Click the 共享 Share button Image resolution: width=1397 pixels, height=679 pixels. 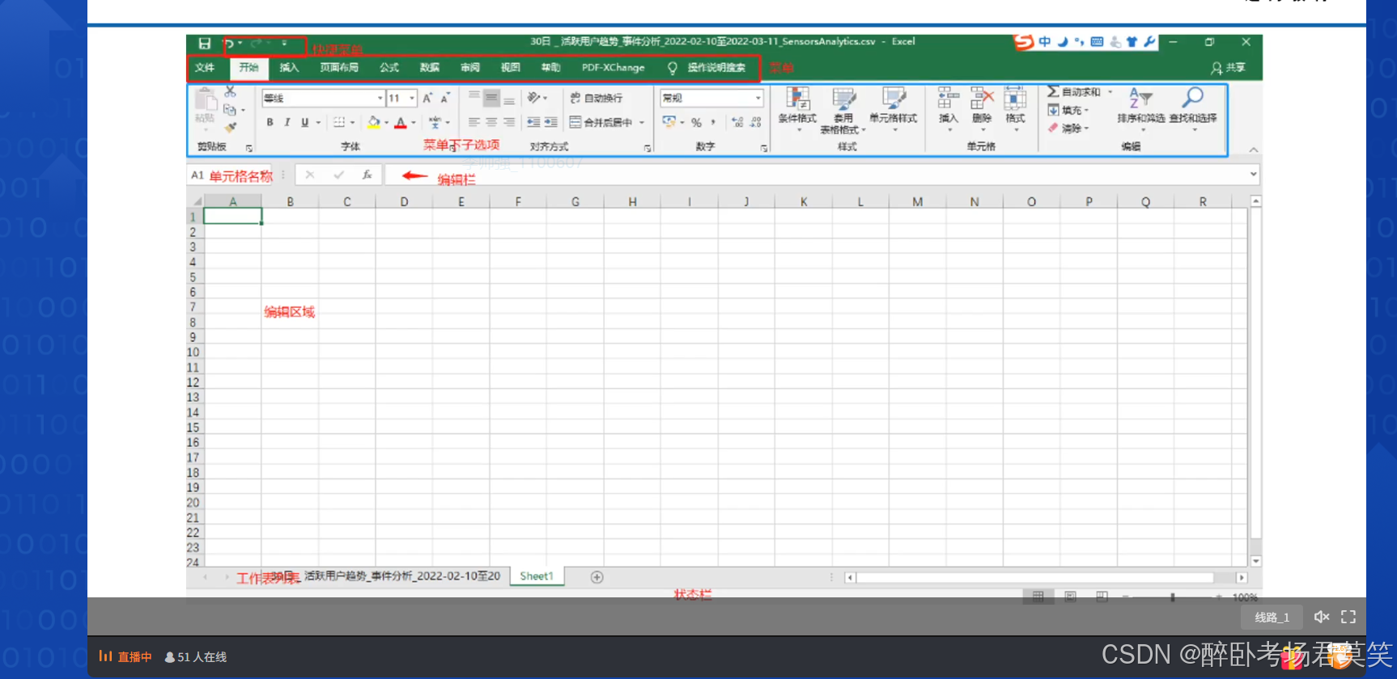point(1228,68)
